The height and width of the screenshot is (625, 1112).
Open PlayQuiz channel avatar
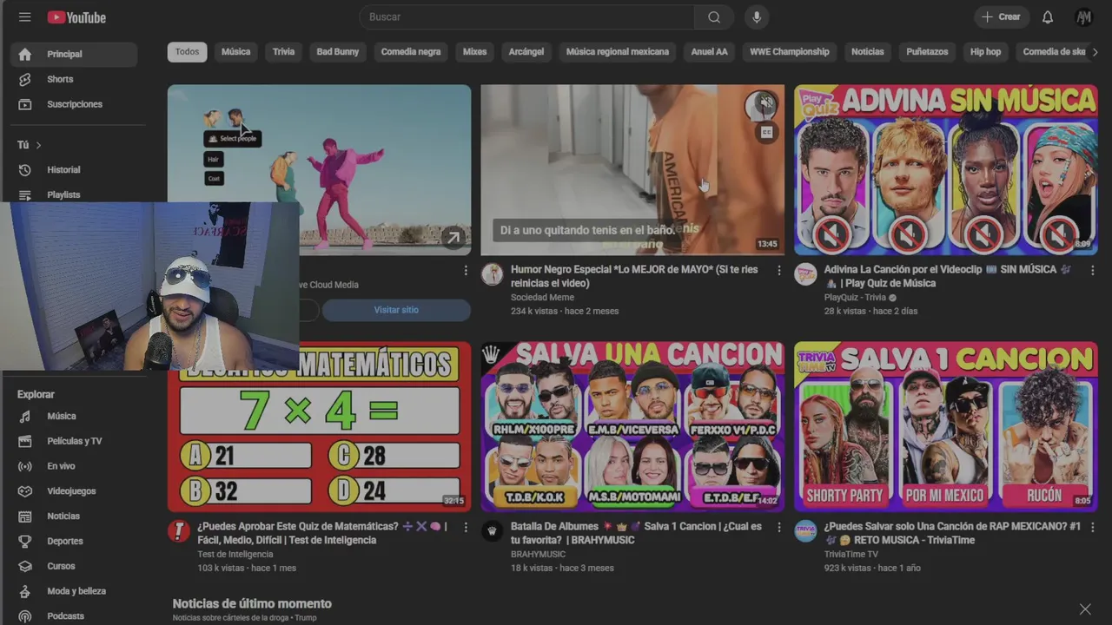point(806,274)
